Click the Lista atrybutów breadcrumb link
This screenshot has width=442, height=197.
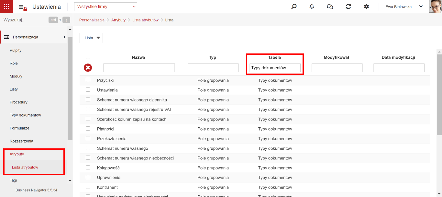(x=145, y=20)
